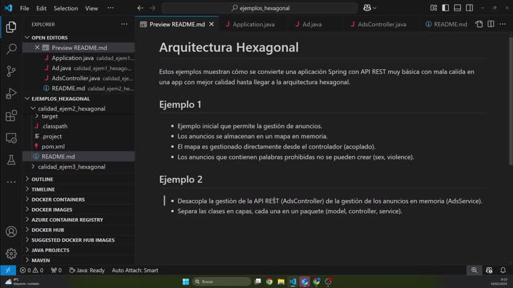Collapse the EJEMPLOS_HEXAGONAL section
The height and width of the screenshot is (288, 513).
pyautogui.click(x=27, y=98)
